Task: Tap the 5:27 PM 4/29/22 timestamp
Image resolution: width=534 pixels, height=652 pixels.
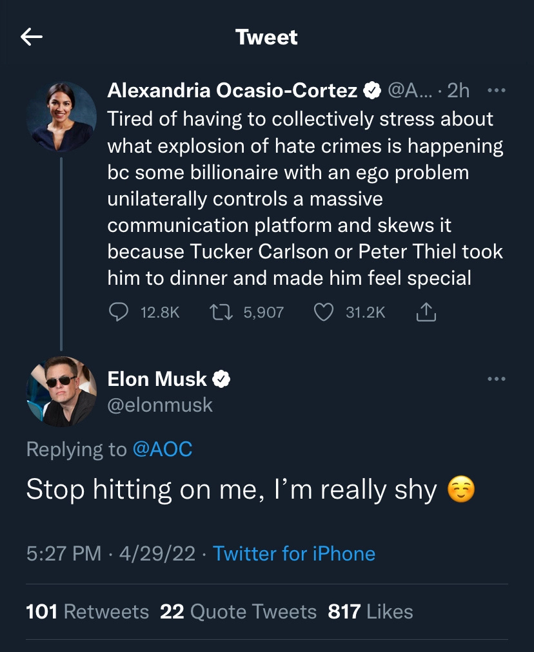Action: [x=110, y=553]
